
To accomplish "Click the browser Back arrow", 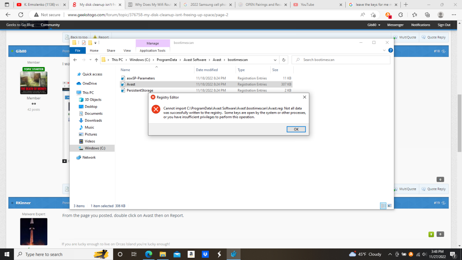I will 8,15.
